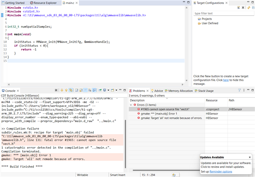
Task: Go to next error with down arrow
Action: tap(62, 90)
